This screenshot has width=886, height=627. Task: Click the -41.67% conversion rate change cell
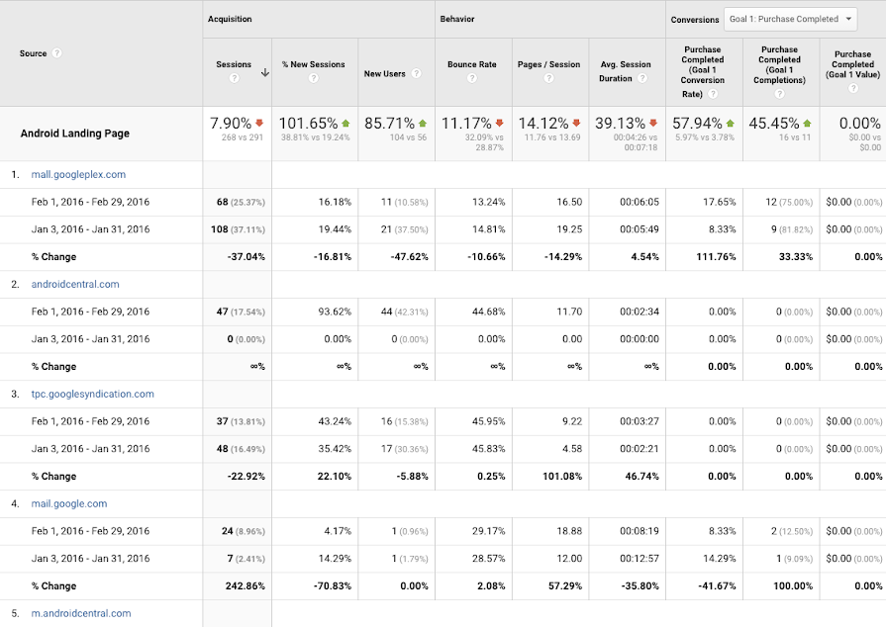point(717,585)
